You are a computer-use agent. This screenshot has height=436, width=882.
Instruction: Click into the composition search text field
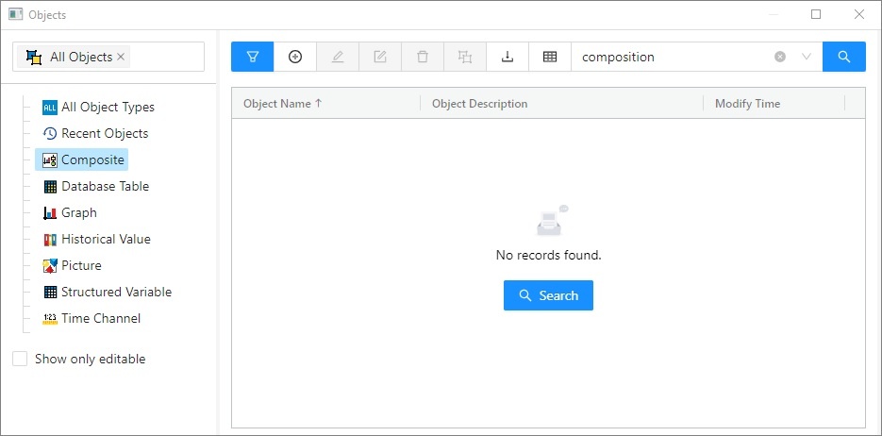pos(670,57)
